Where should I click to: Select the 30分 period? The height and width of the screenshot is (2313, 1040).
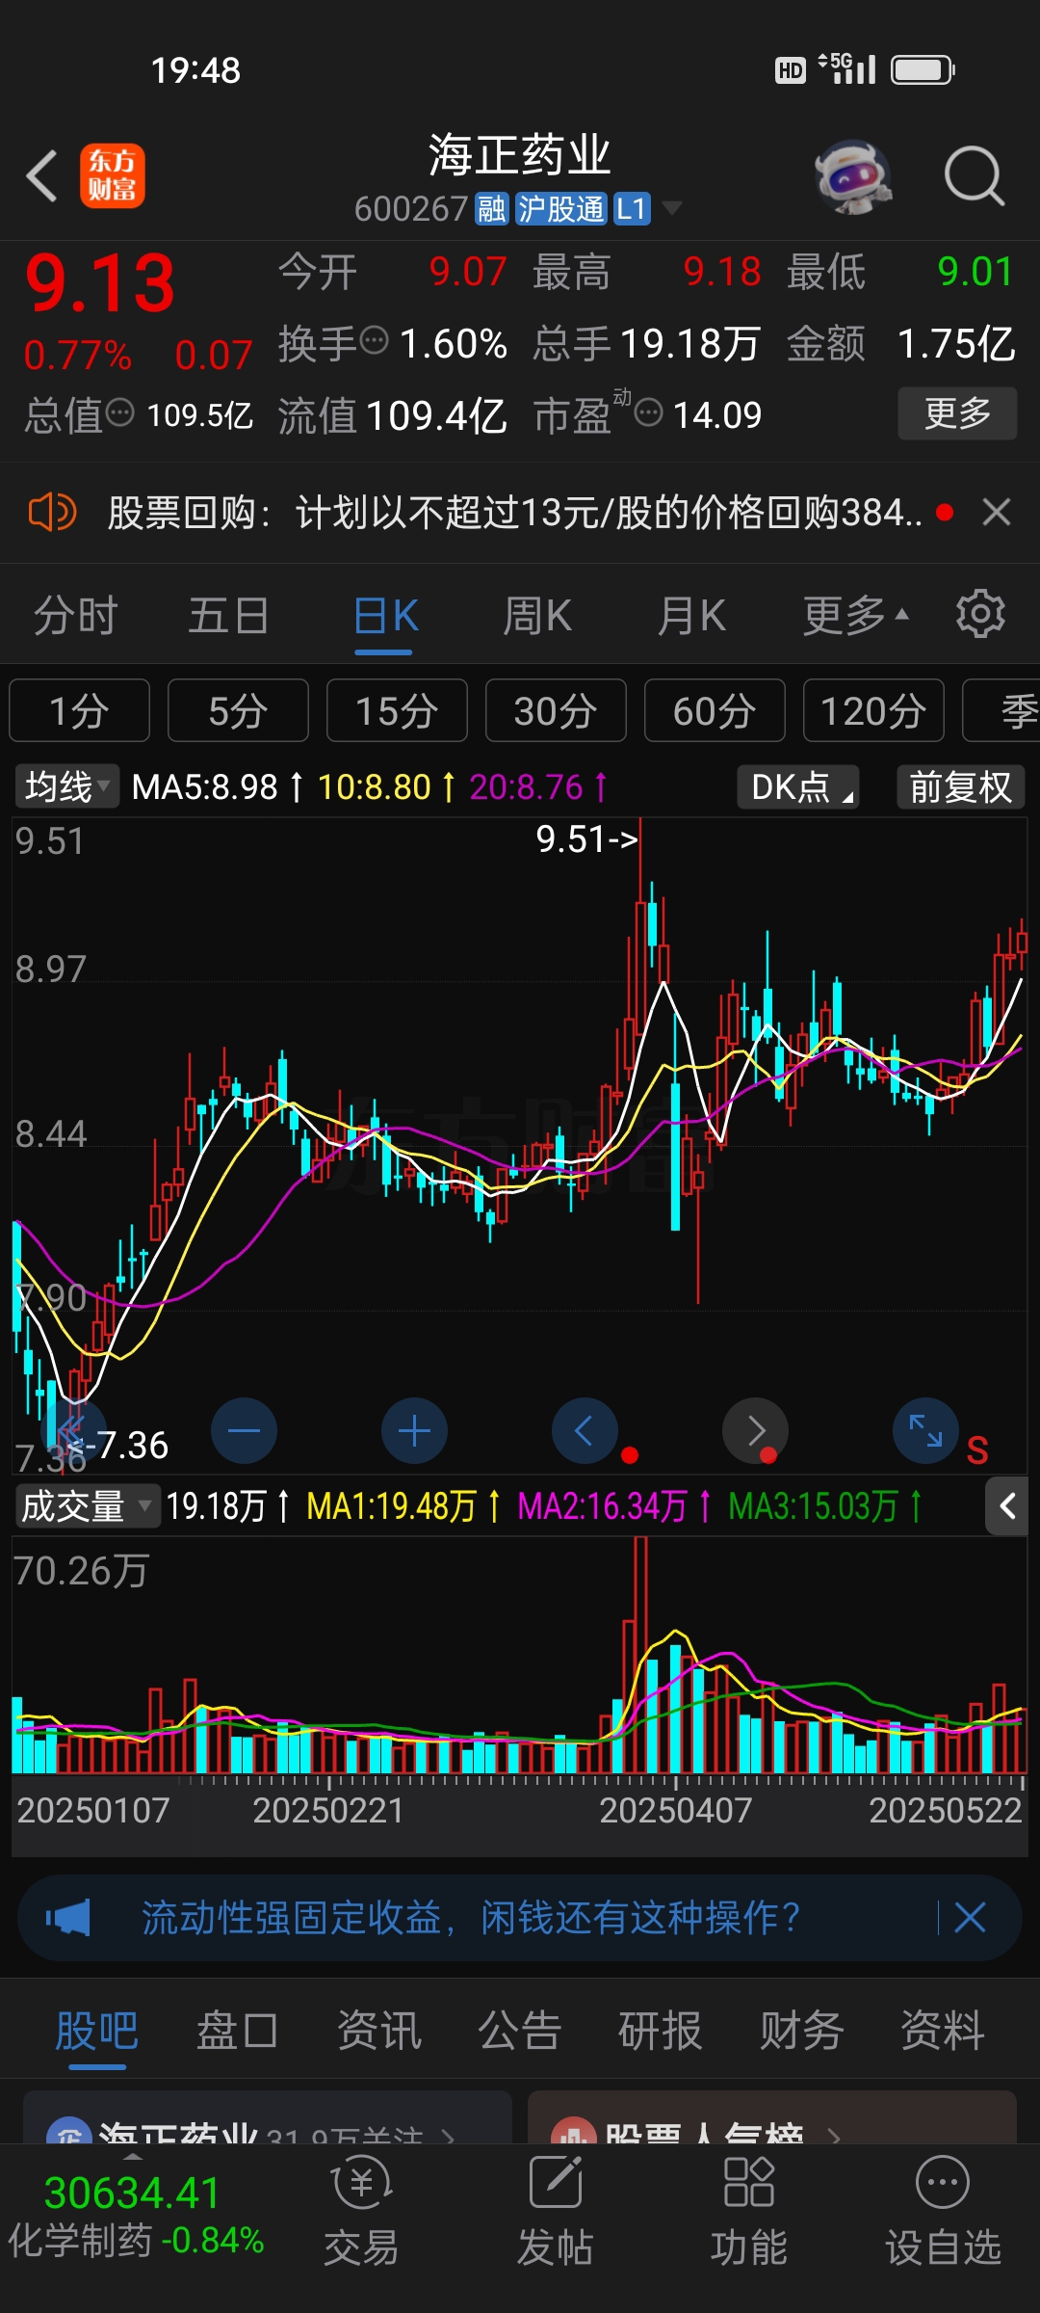point(556,711)
